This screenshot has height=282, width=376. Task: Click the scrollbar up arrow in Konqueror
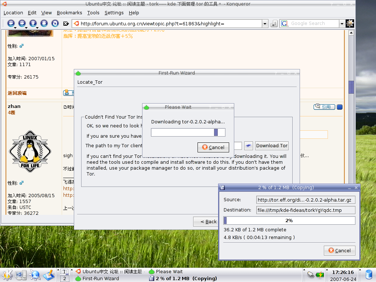(351, 33)
